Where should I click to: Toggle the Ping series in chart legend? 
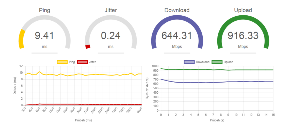point(66,62)
